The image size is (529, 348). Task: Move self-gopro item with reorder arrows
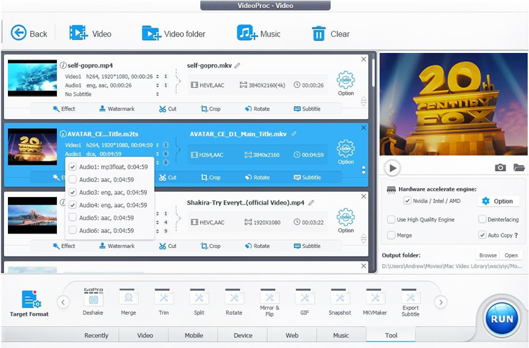363,101
